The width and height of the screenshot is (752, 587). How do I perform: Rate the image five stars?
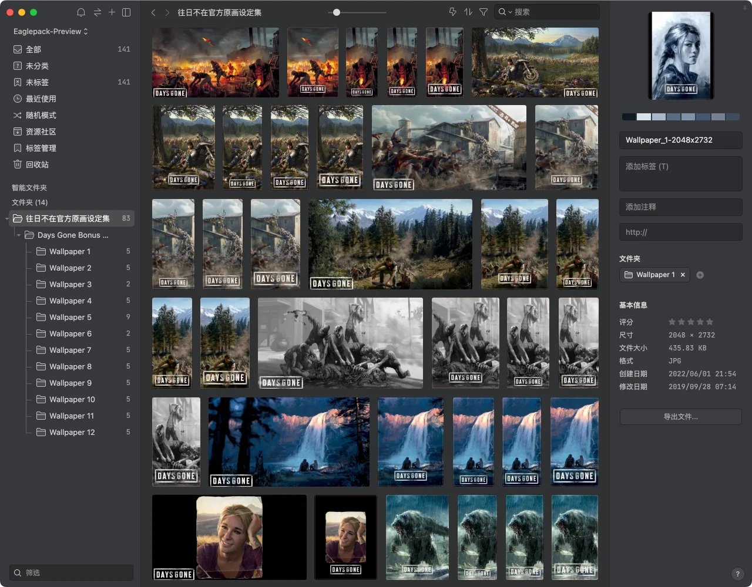pos(710,322)
